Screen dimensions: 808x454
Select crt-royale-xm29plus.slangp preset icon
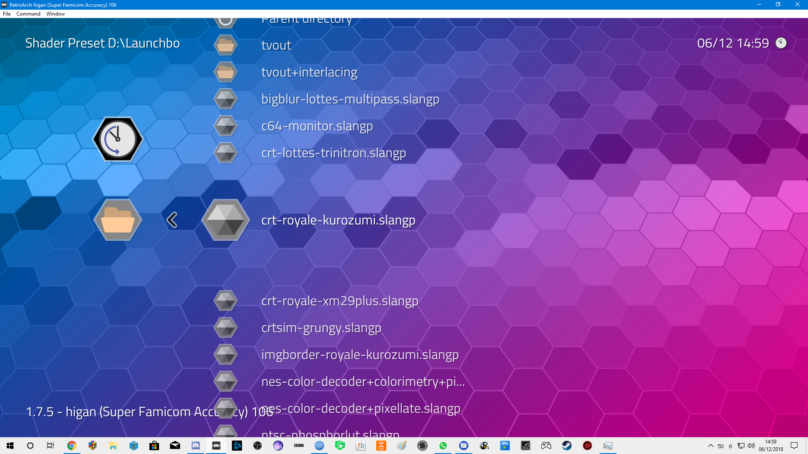pos(226,301)
